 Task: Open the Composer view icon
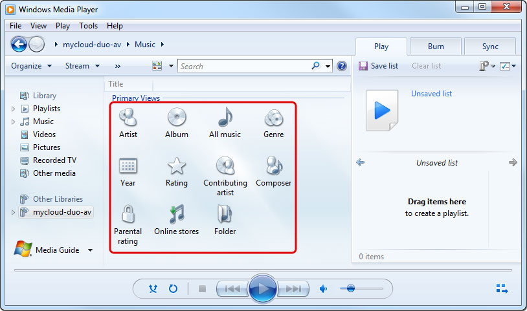(x=273, y=166)
